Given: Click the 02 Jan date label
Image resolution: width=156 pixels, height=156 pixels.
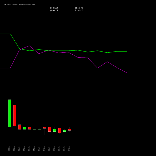Looking at the screenshot, I should tap(19, 149).
